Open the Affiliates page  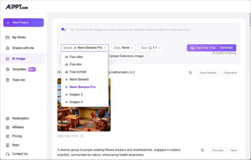coord(18,127)
